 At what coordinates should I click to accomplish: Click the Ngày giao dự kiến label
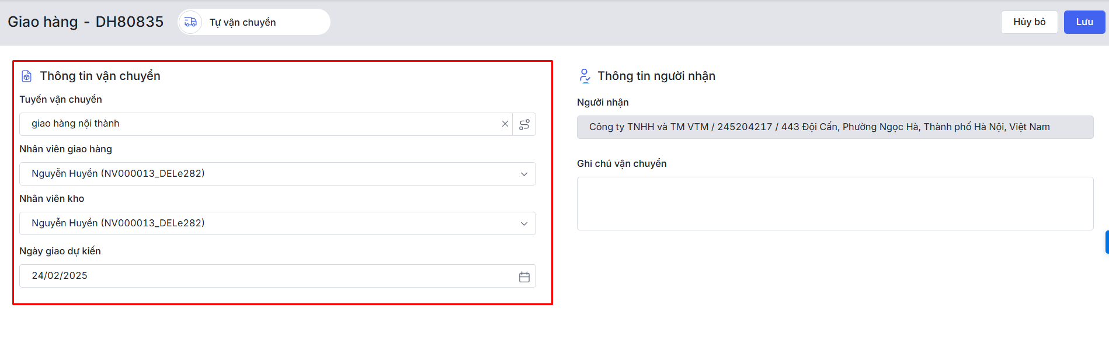[60, 251]
